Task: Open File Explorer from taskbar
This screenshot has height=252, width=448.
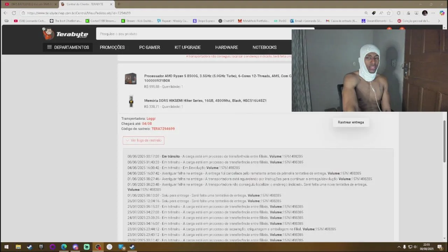Action: pyautogui.click(x=18, y=247)
